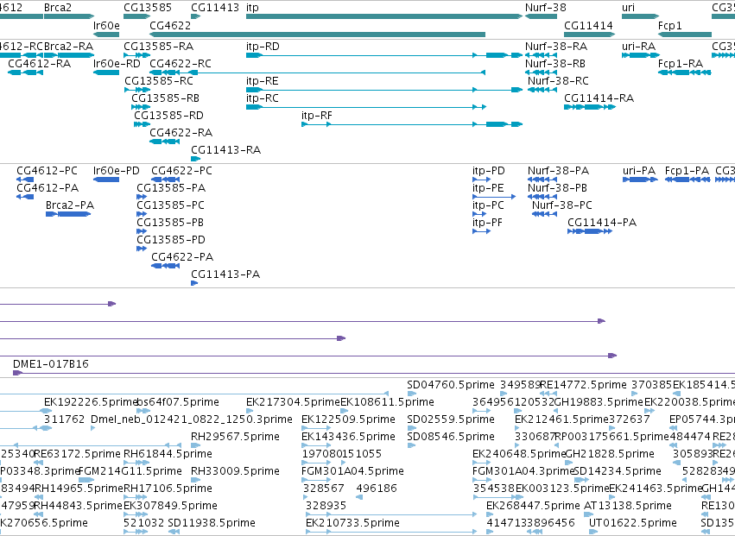Select the Nurf-38-PB protein label
This screenshot has height=536, width=735.
[x=557, y=188]
